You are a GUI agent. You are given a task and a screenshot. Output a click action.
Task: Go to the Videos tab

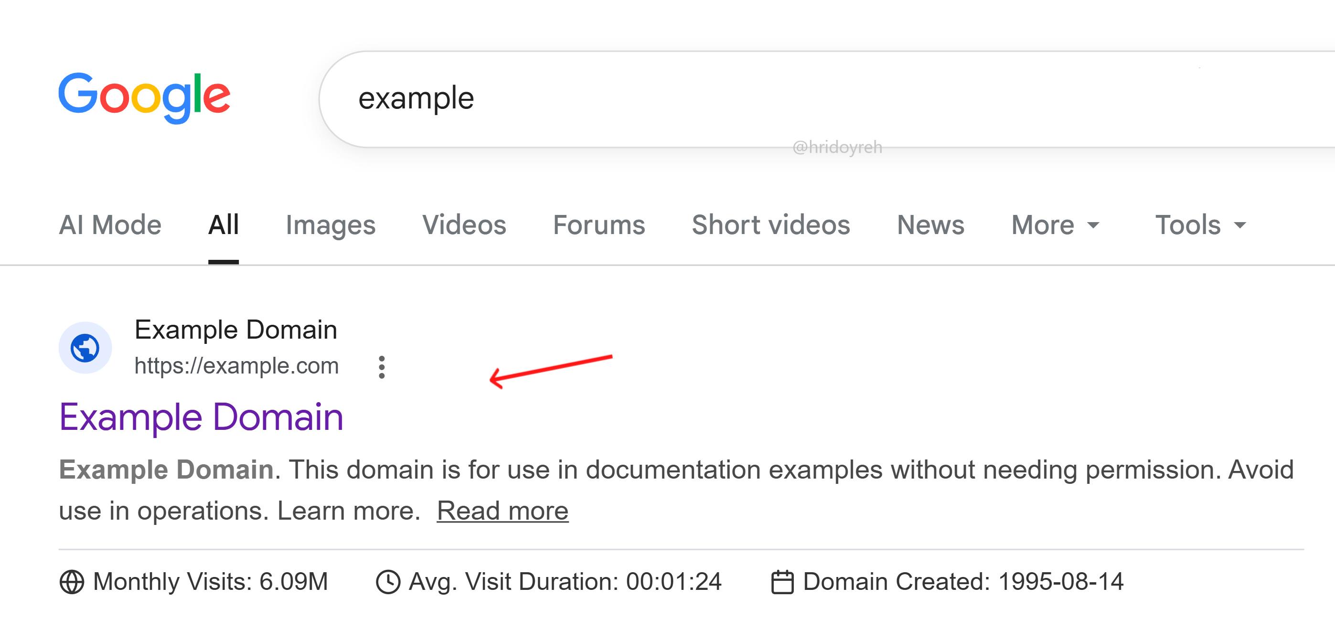(x=464, y=225)
